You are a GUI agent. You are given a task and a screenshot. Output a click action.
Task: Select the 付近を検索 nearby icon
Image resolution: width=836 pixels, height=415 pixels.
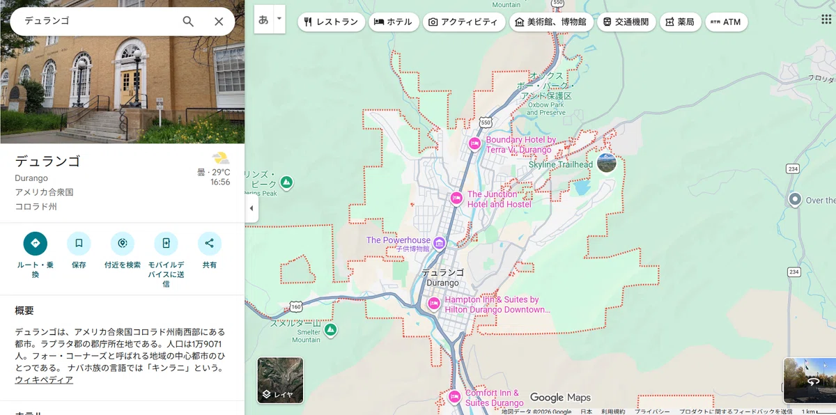pos(123,243)
